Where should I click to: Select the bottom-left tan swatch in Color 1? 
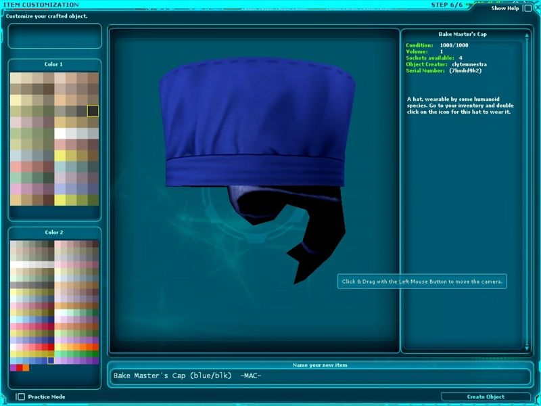pyautogui.click(x=16, y=200)
